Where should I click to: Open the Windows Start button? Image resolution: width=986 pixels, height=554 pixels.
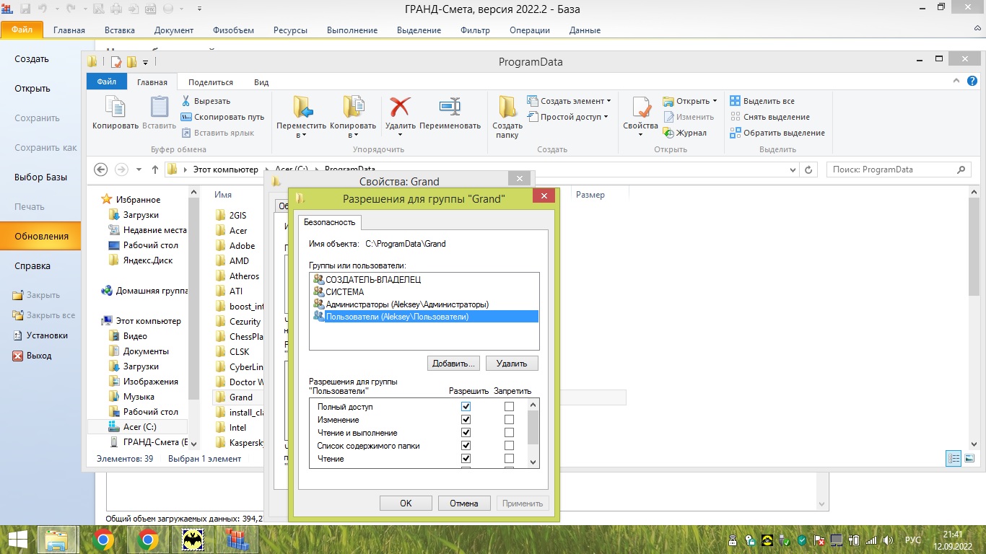click(17, 540)
